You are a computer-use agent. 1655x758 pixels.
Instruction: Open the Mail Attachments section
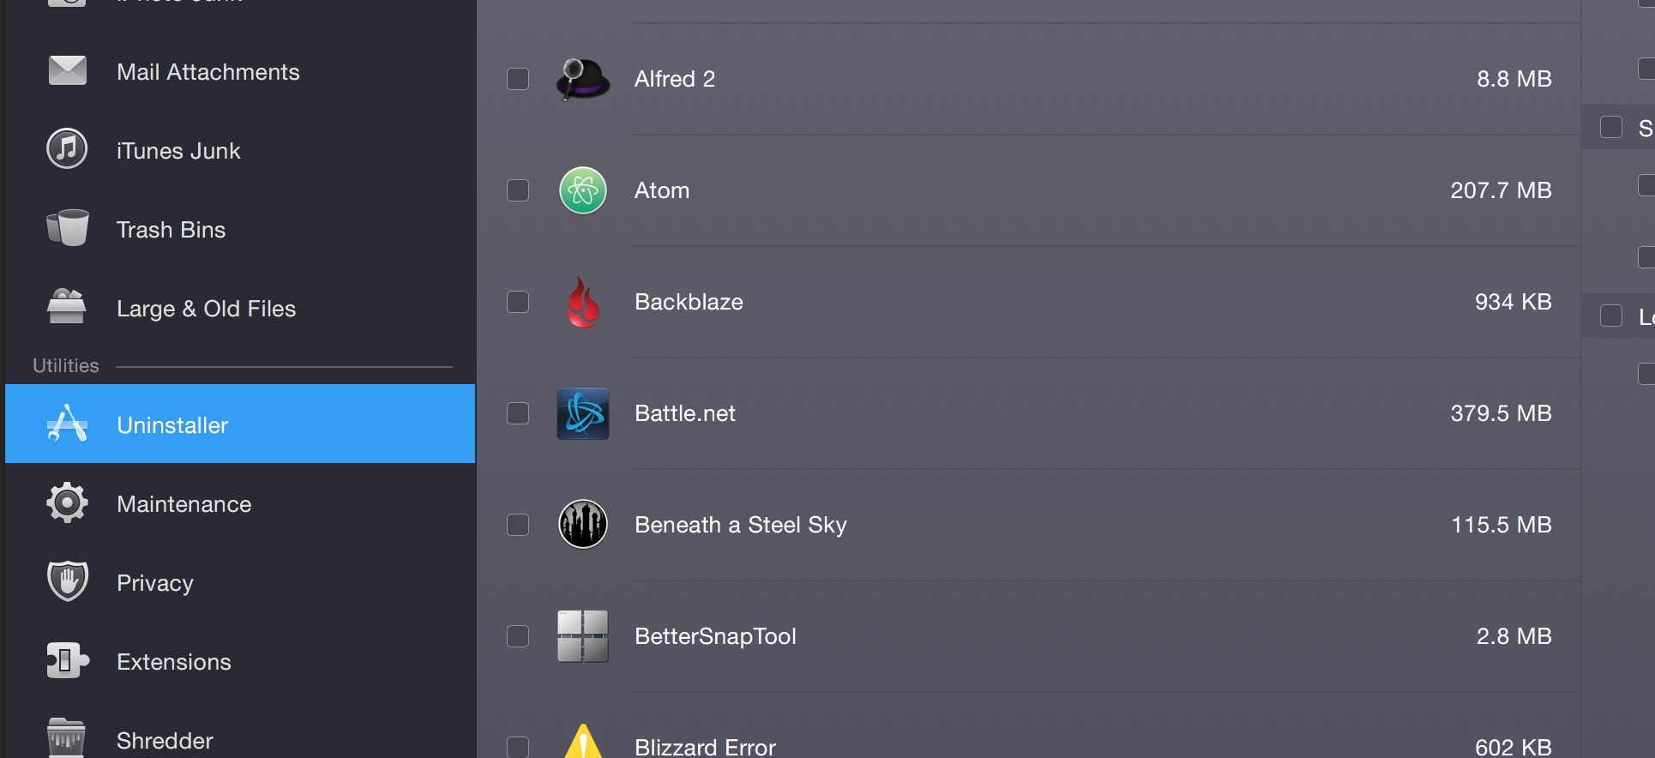[208, 72]
